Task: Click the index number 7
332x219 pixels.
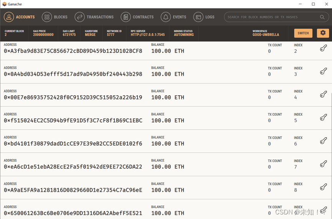Action: [x=296, y=167]
